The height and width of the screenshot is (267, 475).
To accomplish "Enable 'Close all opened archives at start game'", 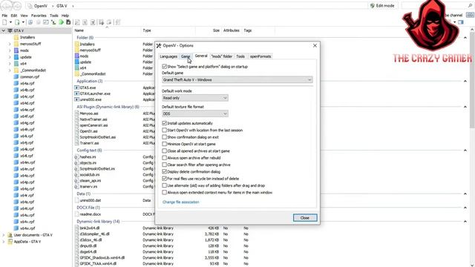I will coord(165,151).
